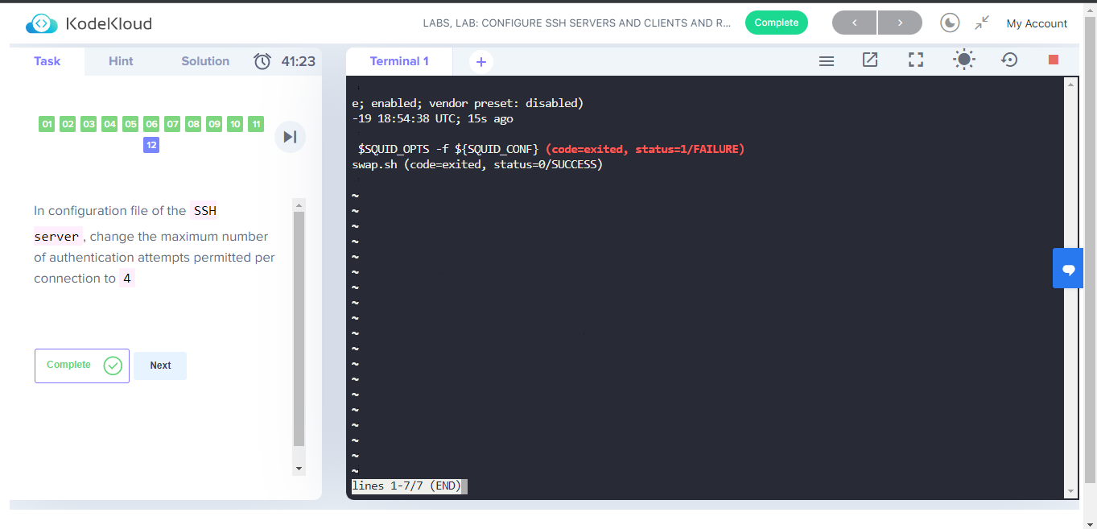
Task: Select current question 12 marker
Action: click(151, 145)
